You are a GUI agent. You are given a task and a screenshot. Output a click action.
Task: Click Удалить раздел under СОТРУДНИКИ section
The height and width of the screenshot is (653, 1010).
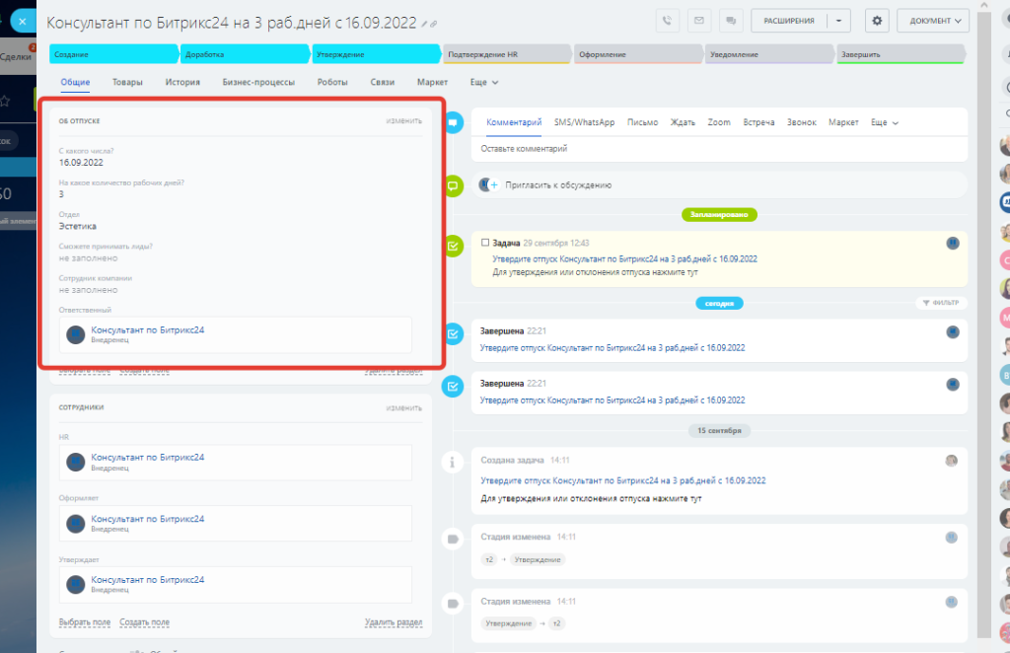point(394,622)
